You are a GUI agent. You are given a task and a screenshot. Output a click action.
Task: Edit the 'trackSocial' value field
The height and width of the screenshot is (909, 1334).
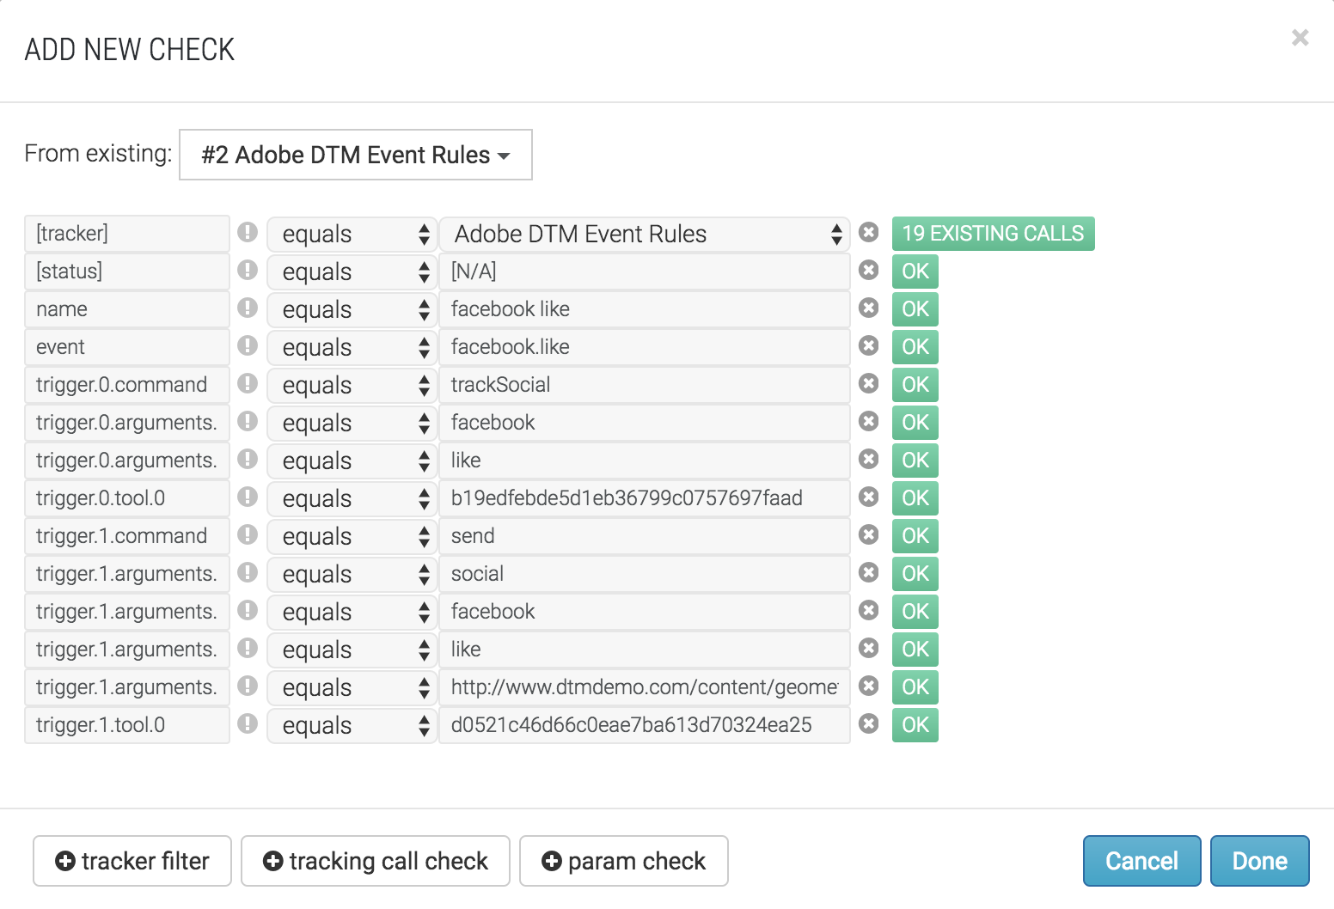coord(645,385)
